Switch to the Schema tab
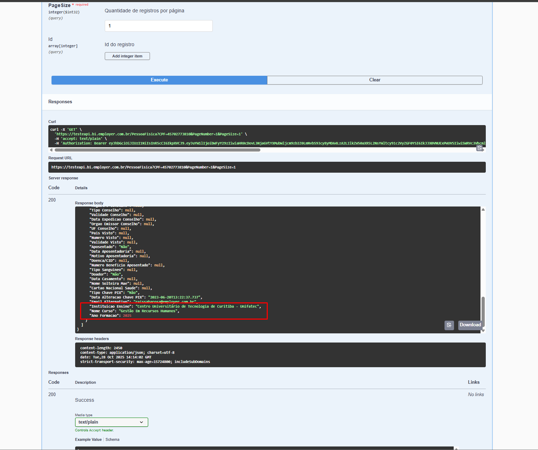 (x=113, y=439)
